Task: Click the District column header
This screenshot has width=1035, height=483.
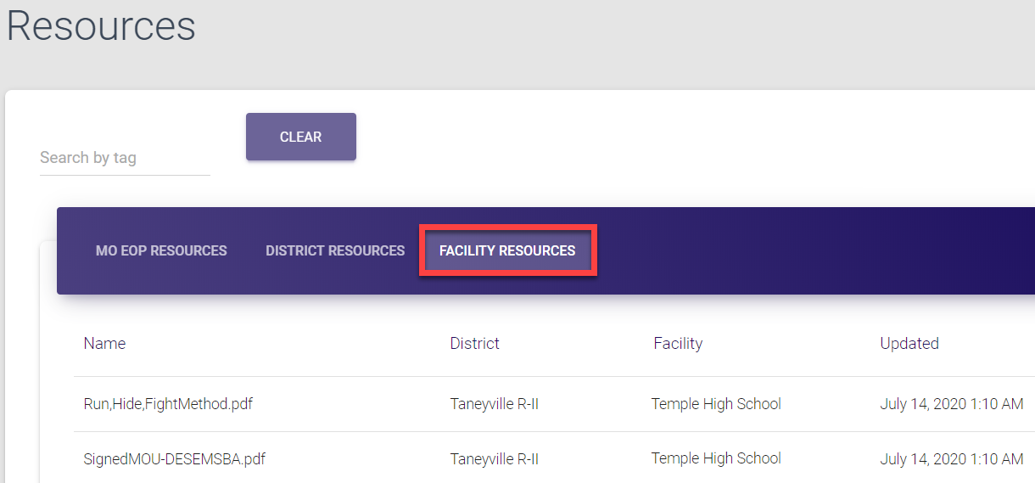Action: pos(474,344)
